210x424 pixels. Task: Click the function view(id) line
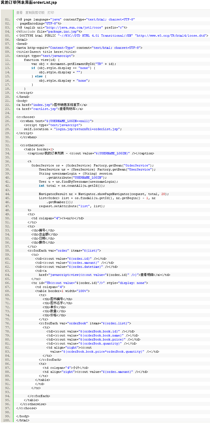coord(42,60)
